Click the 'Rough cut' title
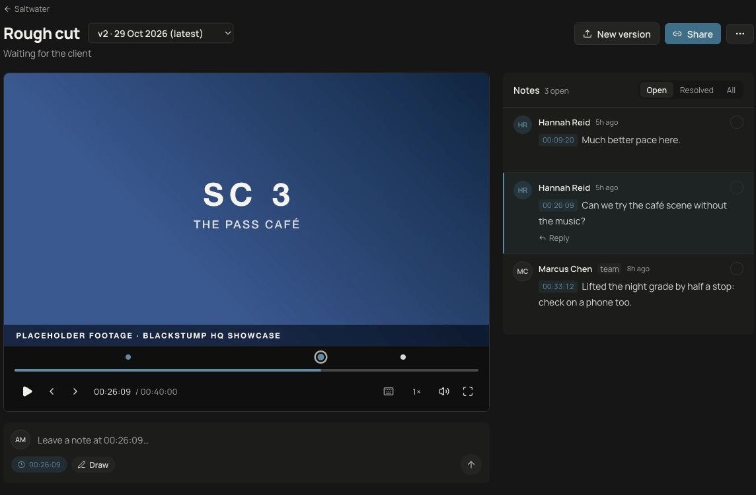Viewport: 756px width, 495px height. coord(42,34)
